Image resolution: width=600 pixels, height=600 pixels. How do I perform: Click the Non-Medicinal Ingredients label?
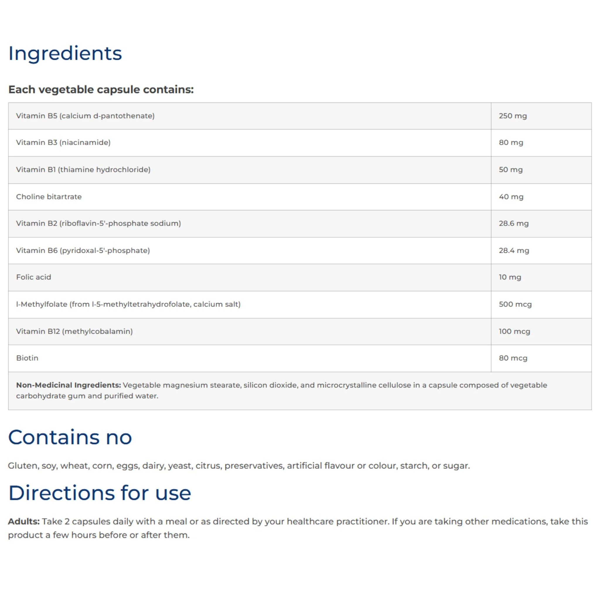[x=68, y=385]
